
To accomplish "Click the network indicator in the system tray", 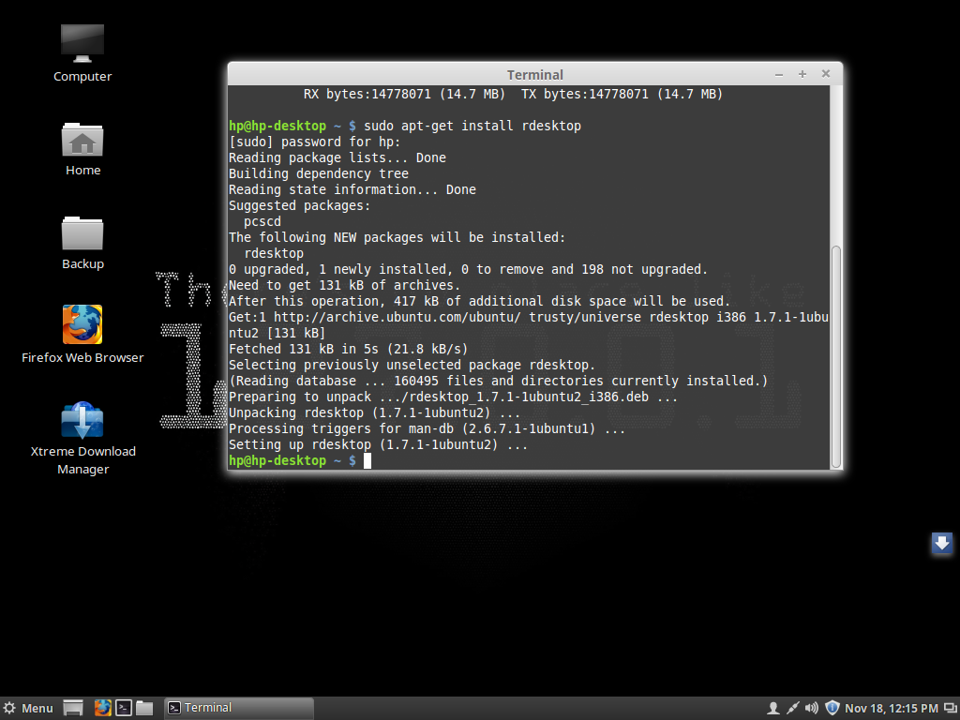I will [792, 707].
